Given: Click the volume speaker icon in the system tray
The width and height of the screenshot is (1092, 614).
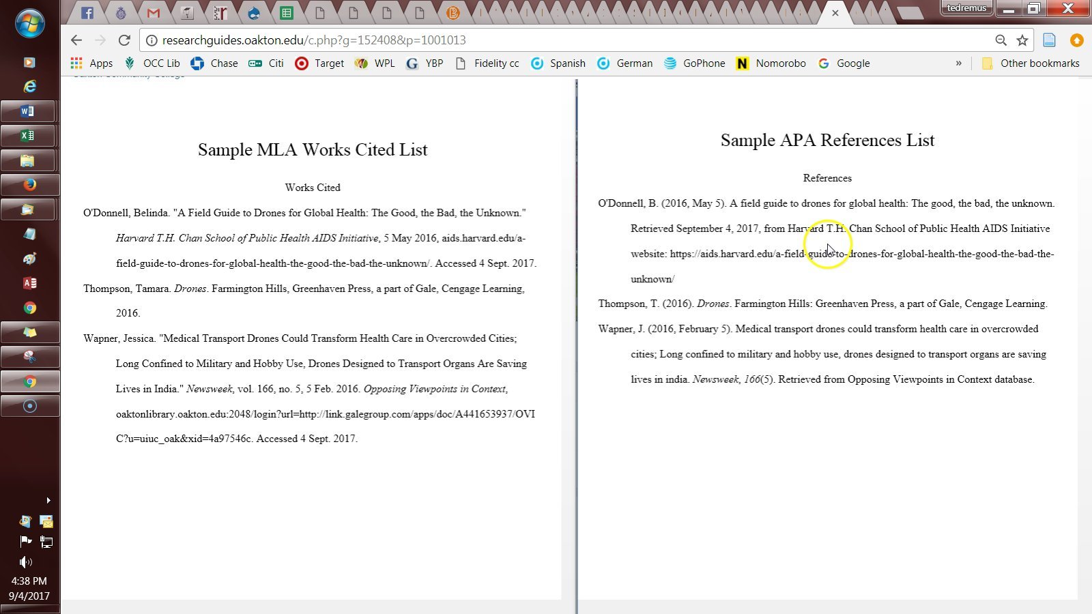Looking at the screenshot, I should point(25,562).
